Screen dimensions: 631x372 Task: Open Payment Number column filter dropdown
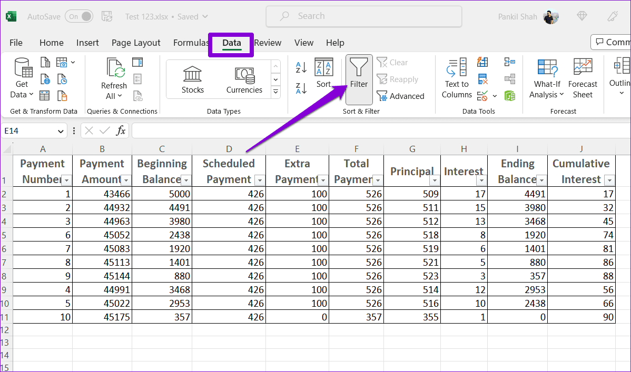67,180
